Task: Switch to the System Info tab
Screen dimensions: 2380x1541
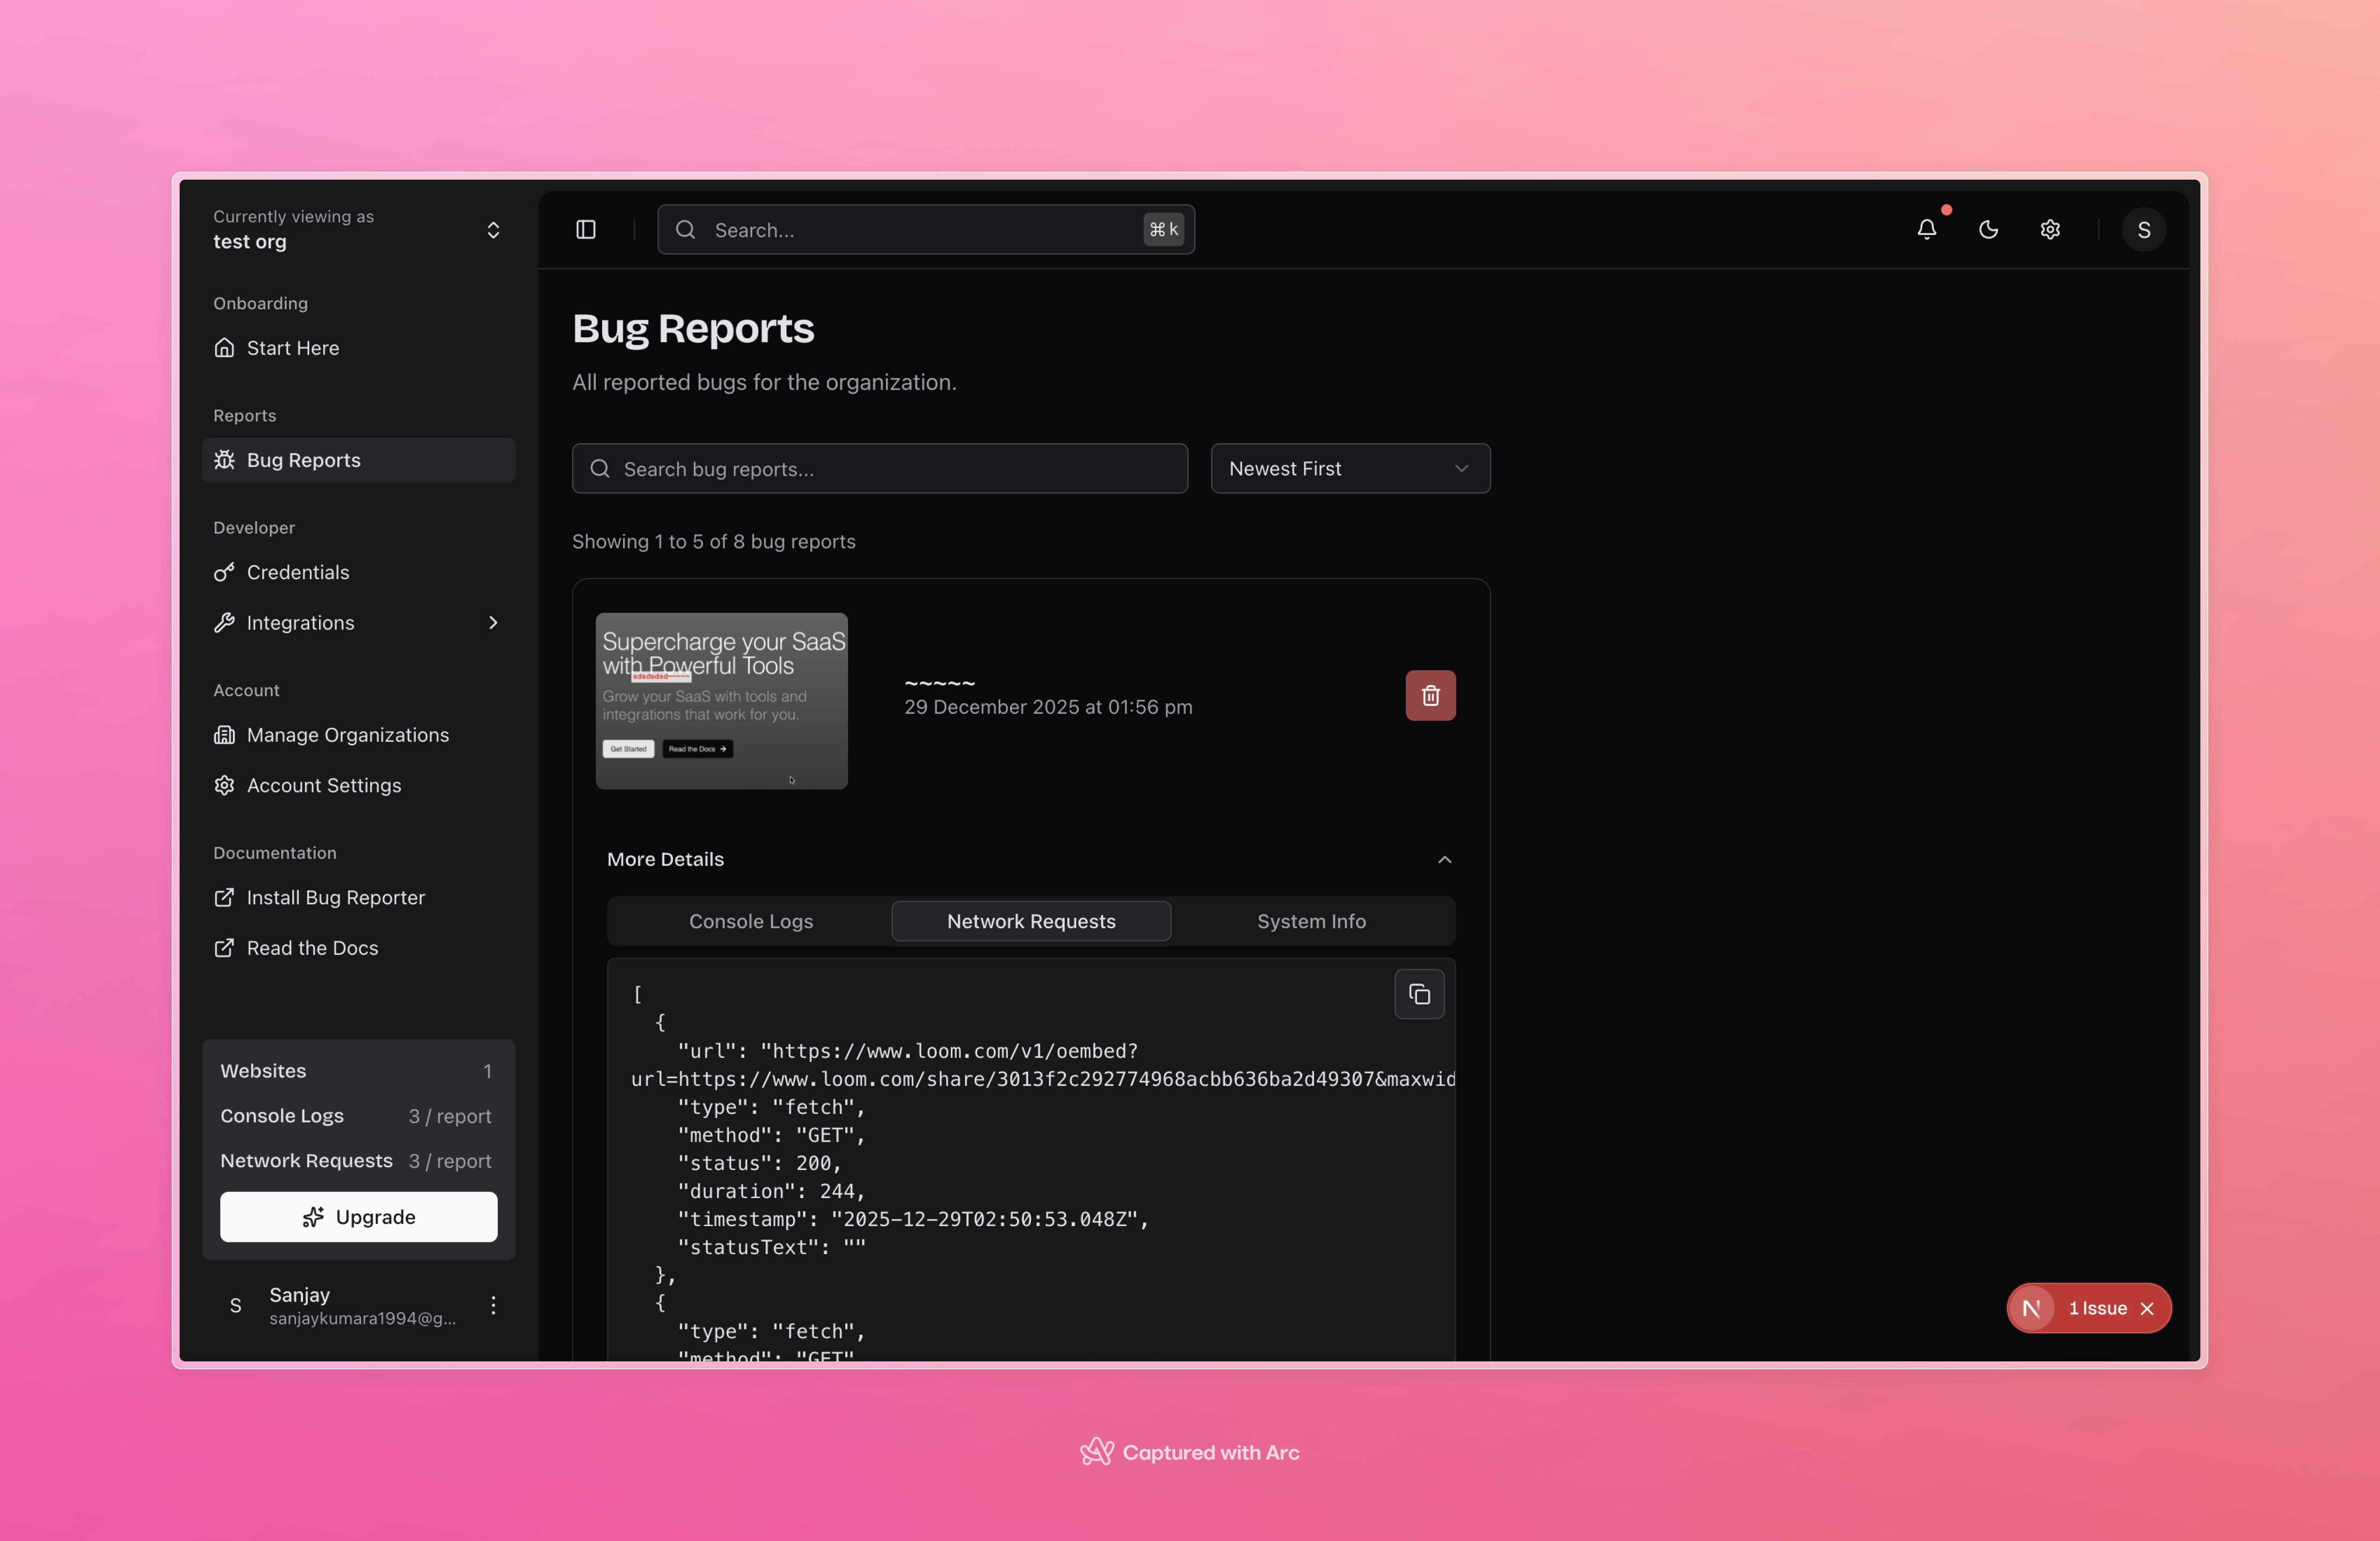Action: coord(1311,922)
